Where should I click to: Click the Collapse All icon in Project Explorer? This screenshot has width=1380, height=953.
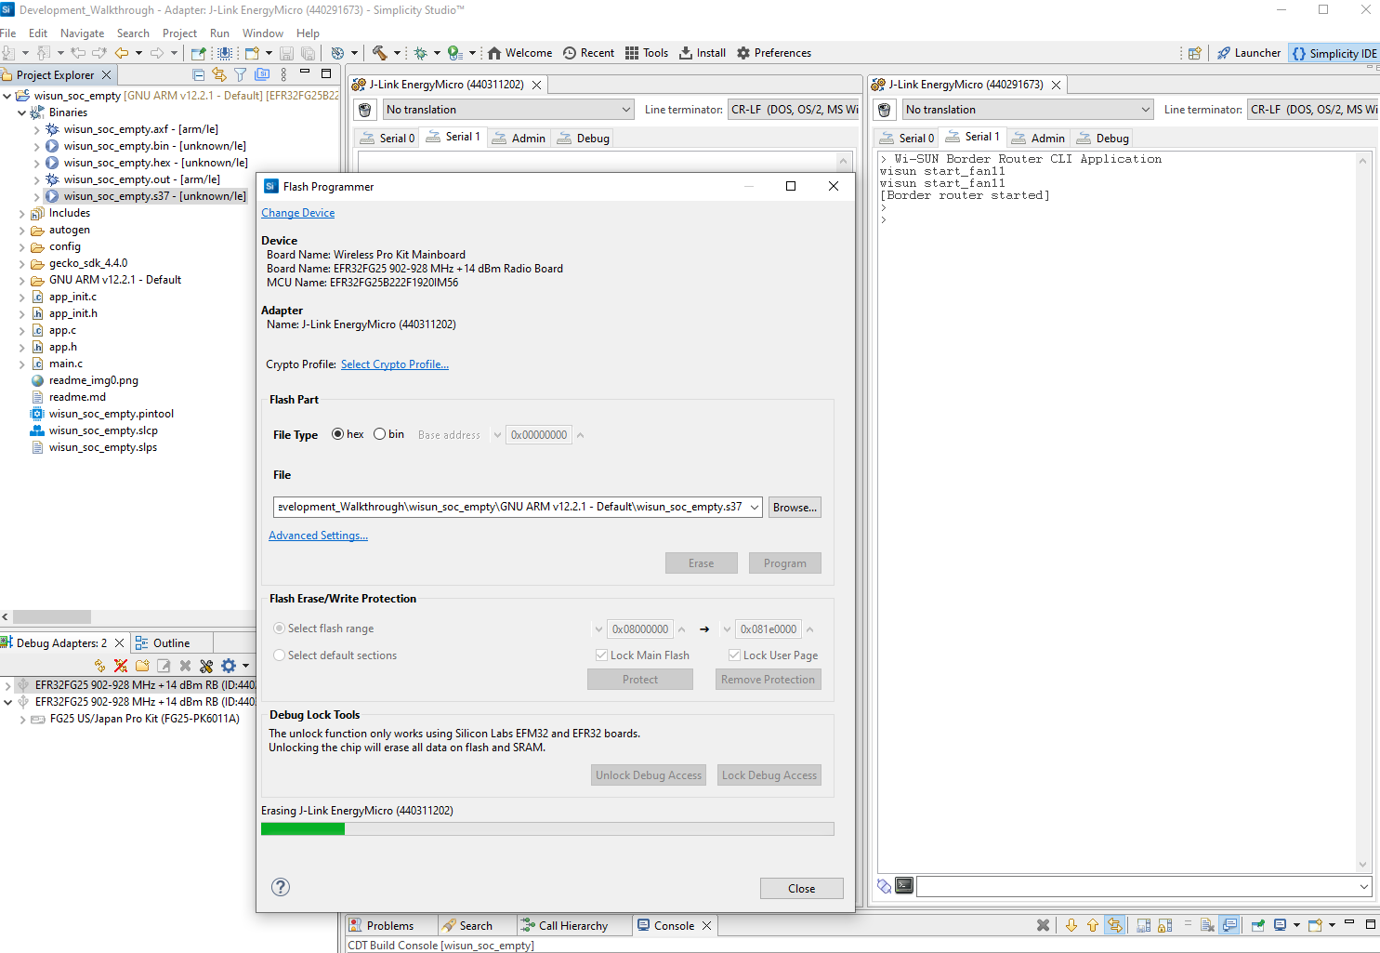(198, 74)
